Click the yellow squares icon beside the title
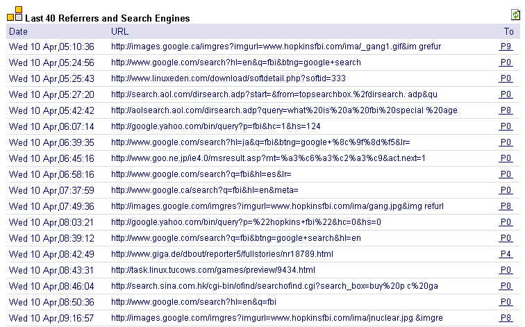The image size is (525, 327). pyautogui.click(x=15, y=14)
